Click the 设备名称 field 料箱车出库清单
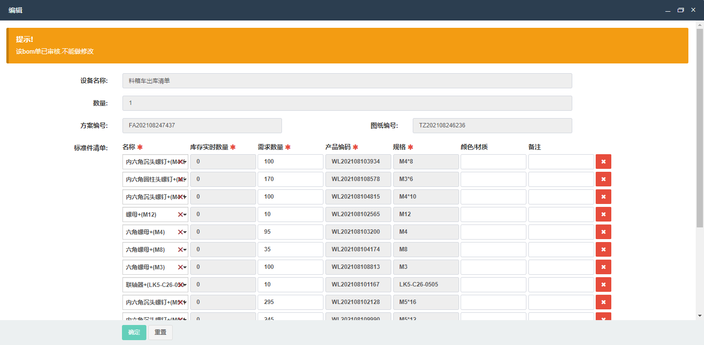 tap(347, 81)
